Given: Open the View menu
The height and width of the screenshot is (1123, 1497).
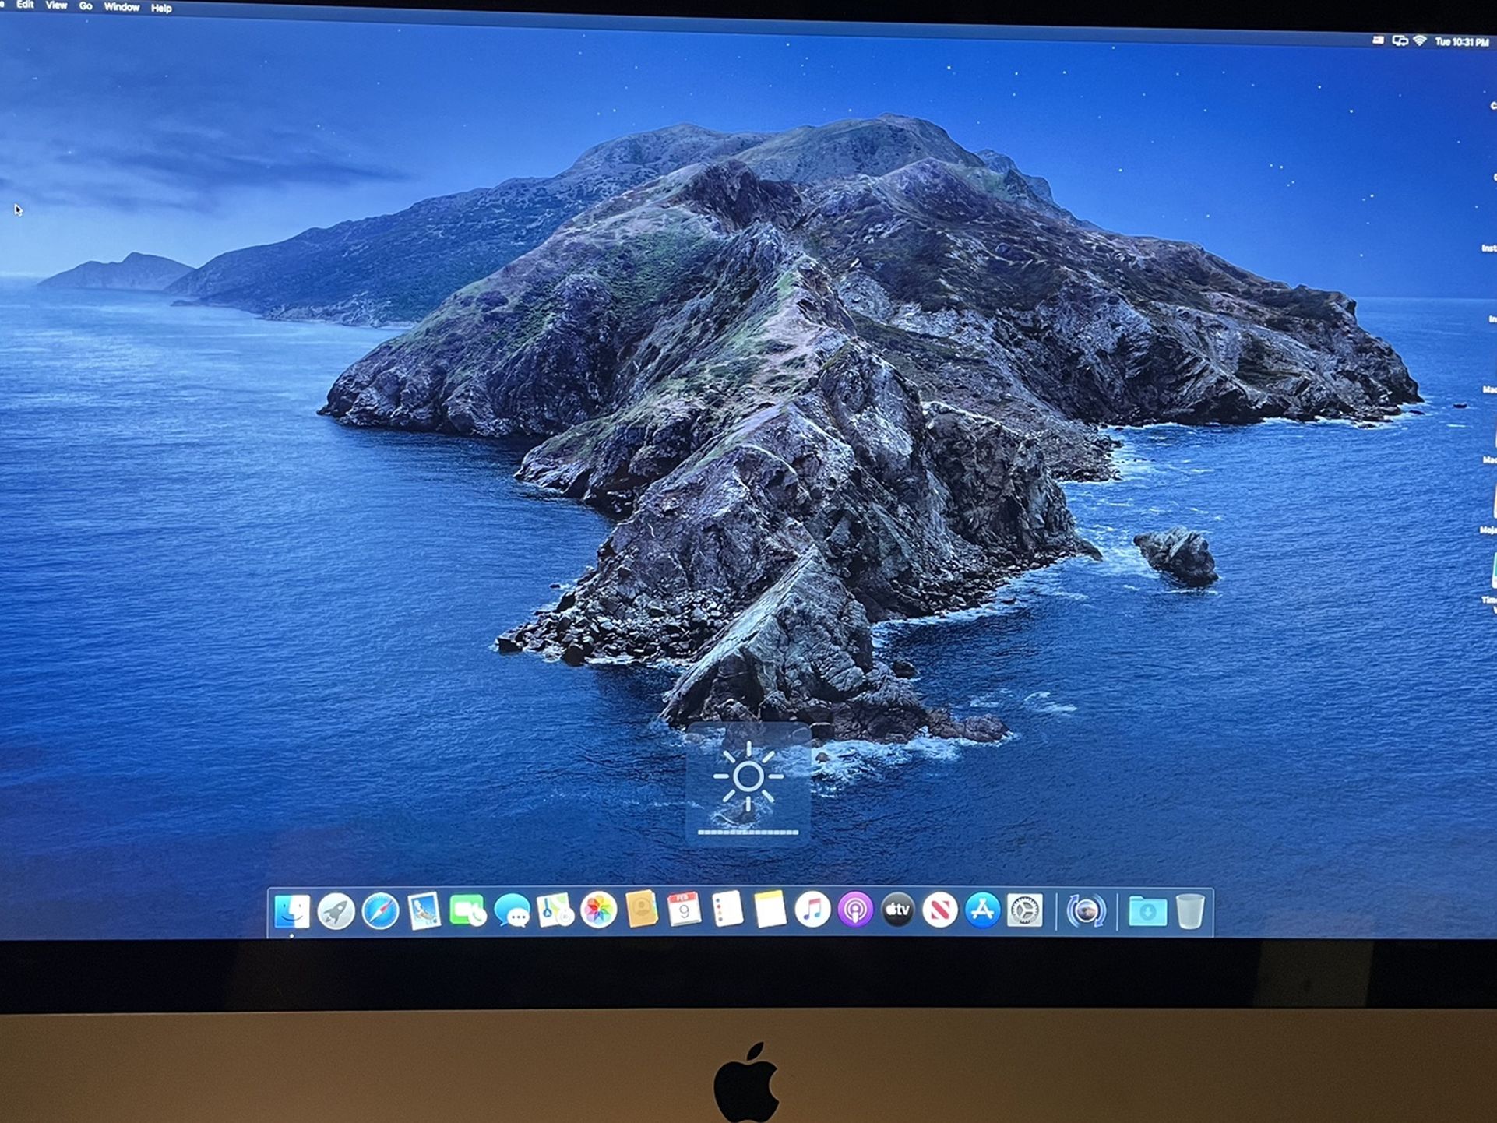Looking at the screenshot, I should pyautogui.click(x=56, y=5).
